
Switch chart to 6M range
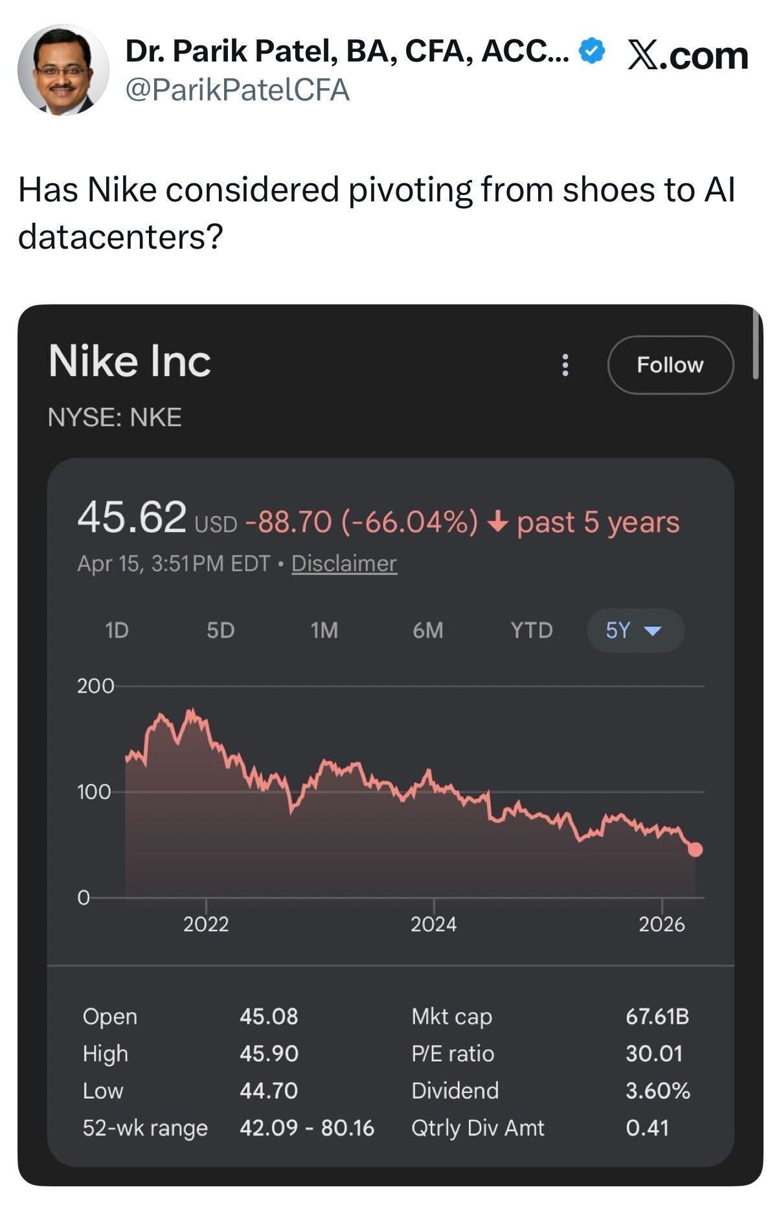tap(427, 630)
